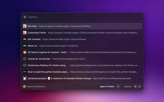164x102 pixels.
Task: Click Mozilla icon beside About Us
Action: pos(25,46)
